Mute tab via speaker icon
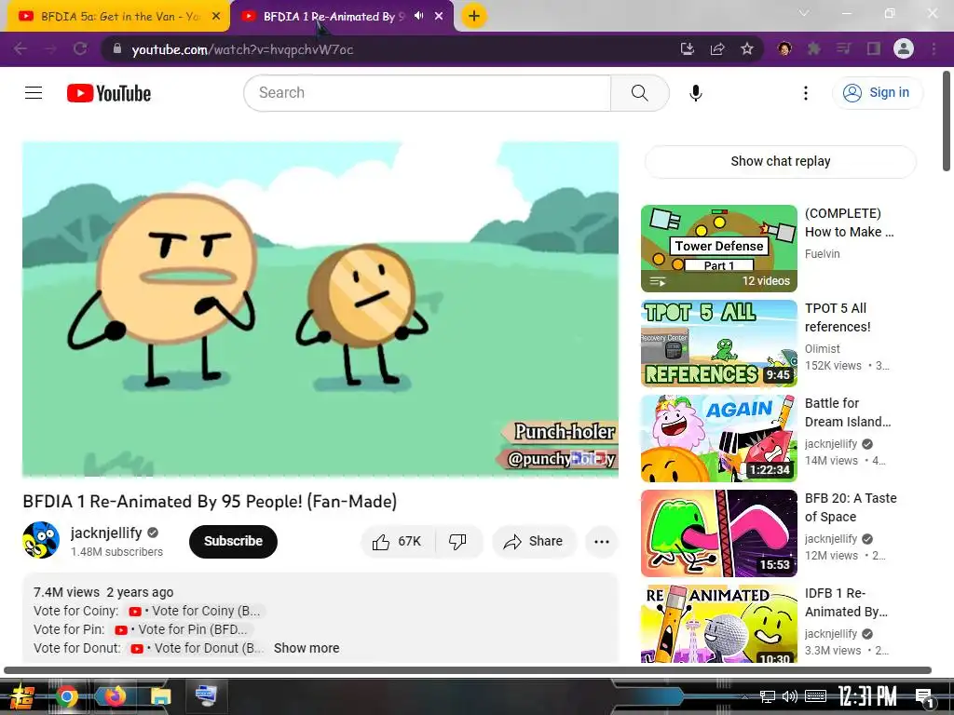The image size is (954, 715). point(418,16)
